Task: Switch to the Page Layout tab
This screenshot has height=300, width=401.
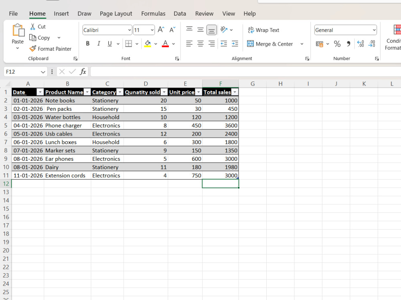Action: point(116,14)
